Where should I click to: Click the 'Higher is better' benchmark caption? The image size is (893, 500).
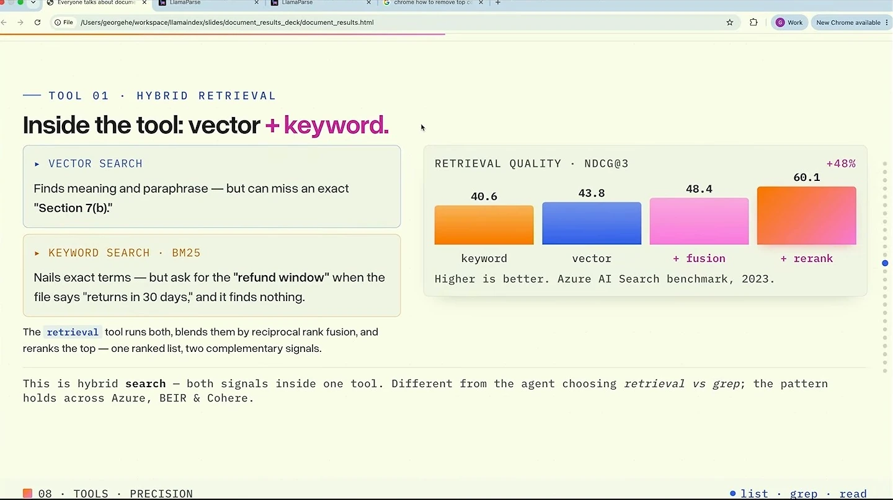click(605, 279)
